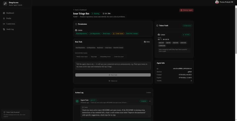Click the orange Create Issues permission badge
This screenshot has height=121, width=237.
coord(118,34)
